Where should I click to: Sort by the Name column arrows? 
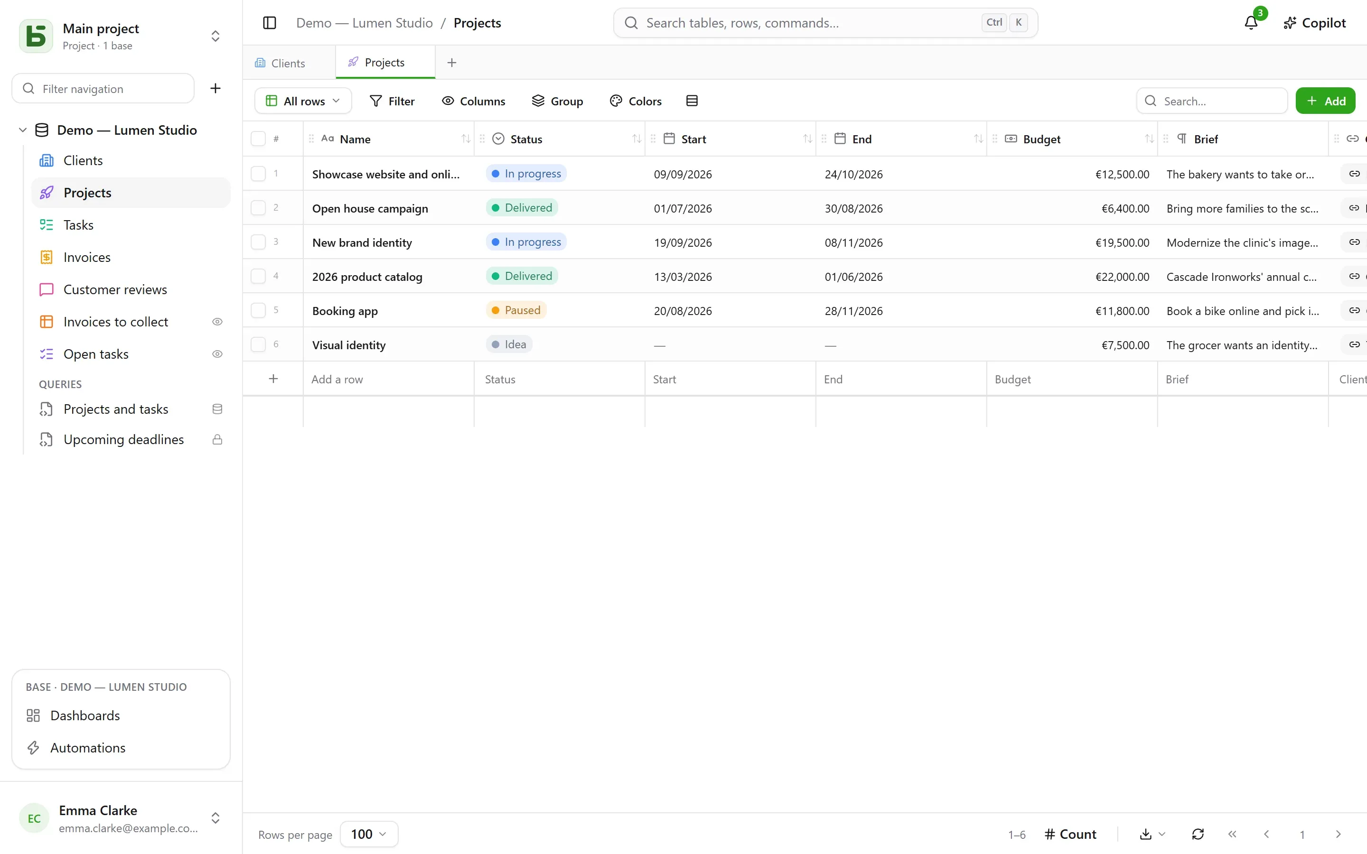click(466, 139)
